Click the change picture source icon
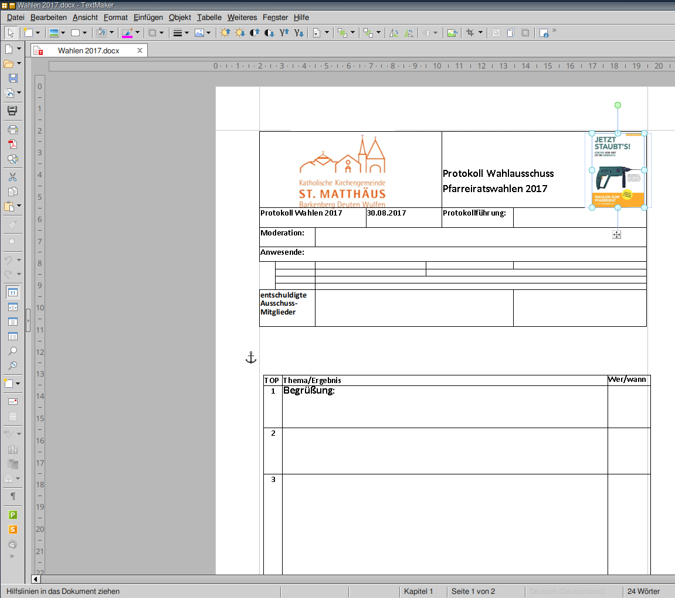 [x=452, y=33]
